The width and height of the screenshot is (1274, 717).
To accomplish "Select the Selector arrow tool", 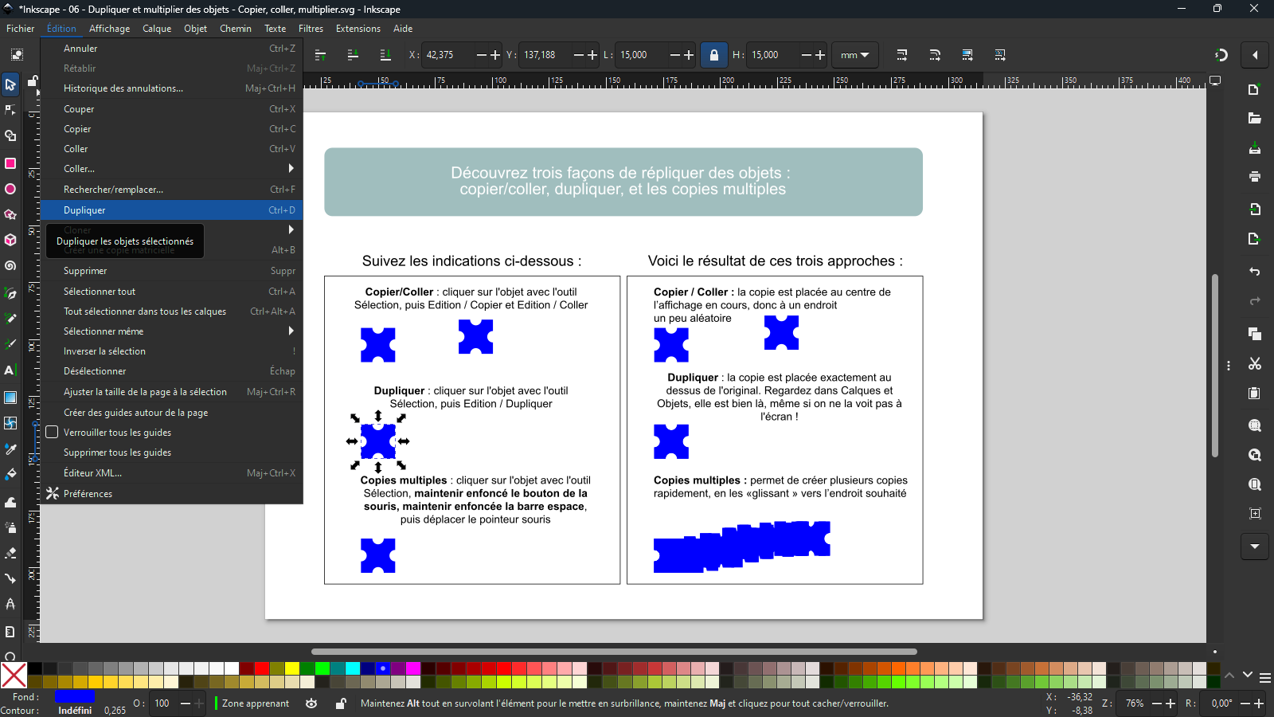I will pyautogui.click(x=10, y=84).
